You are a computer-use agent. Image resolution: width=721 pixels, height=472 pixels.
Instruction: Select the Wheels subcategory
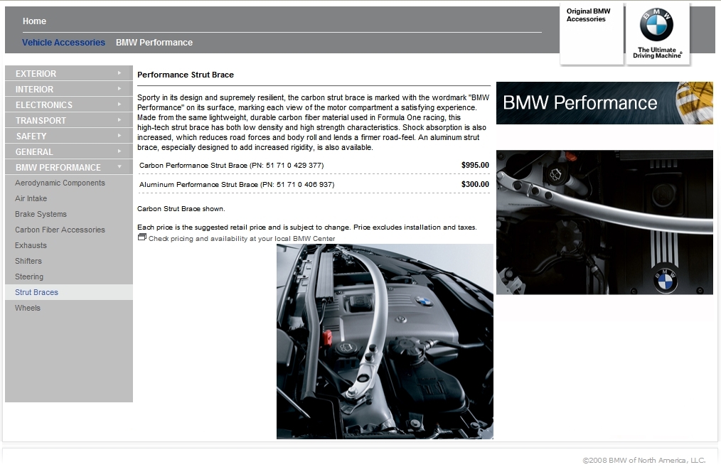click(x=28, y=309)
